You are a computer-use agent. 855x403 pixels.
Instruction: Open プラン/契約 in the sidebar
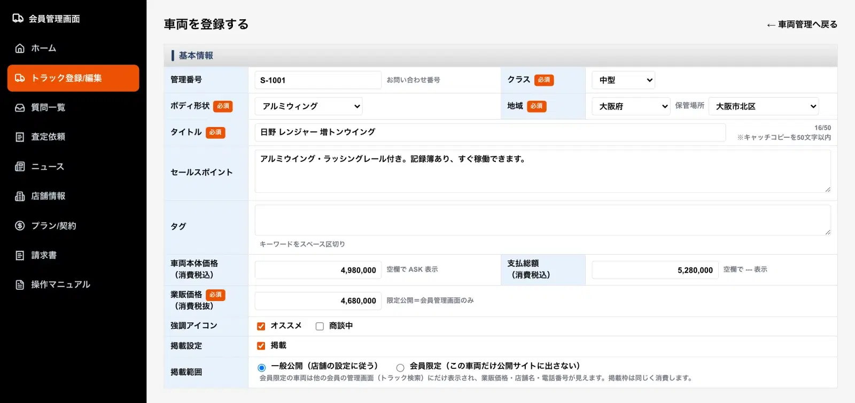pyautogui.click(x=73, y=226)
